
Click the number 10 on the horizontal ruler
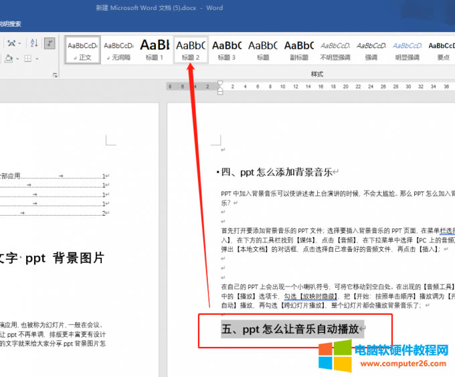tap(282, 86)
